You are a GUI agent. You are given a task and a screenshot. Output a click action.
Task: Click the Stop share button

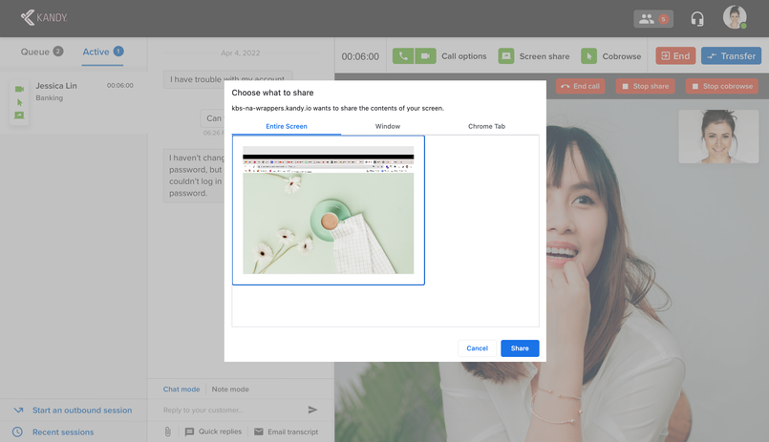coord(646,86)
